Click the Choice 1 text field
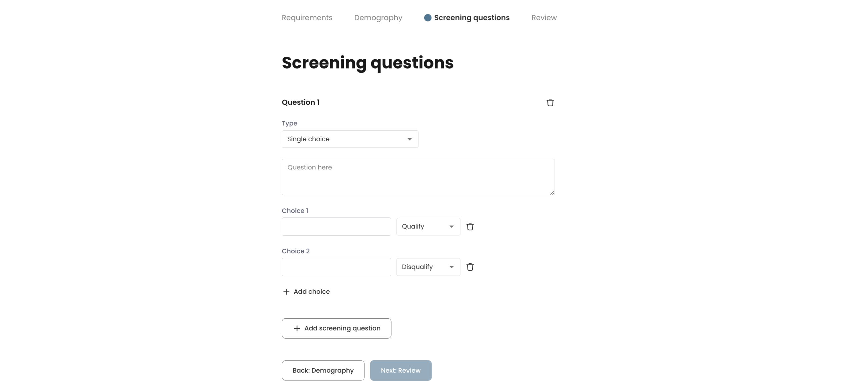 click(x=336, y=226)
